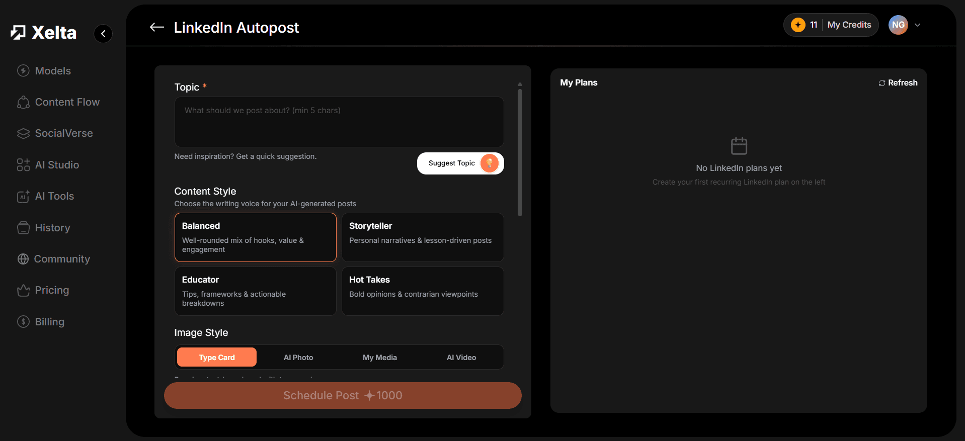The height and width of the screenshot is (441, 965).
Task: Click the form's vertical scrollbar
Action: click(520, 152)
